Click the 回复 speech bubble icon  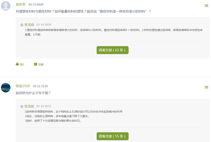pos(36,64)
